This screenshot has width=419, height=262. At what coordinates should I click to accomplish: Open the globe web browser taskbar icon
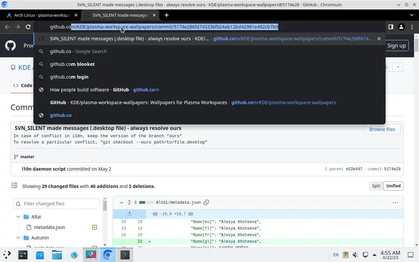(74, 254)
